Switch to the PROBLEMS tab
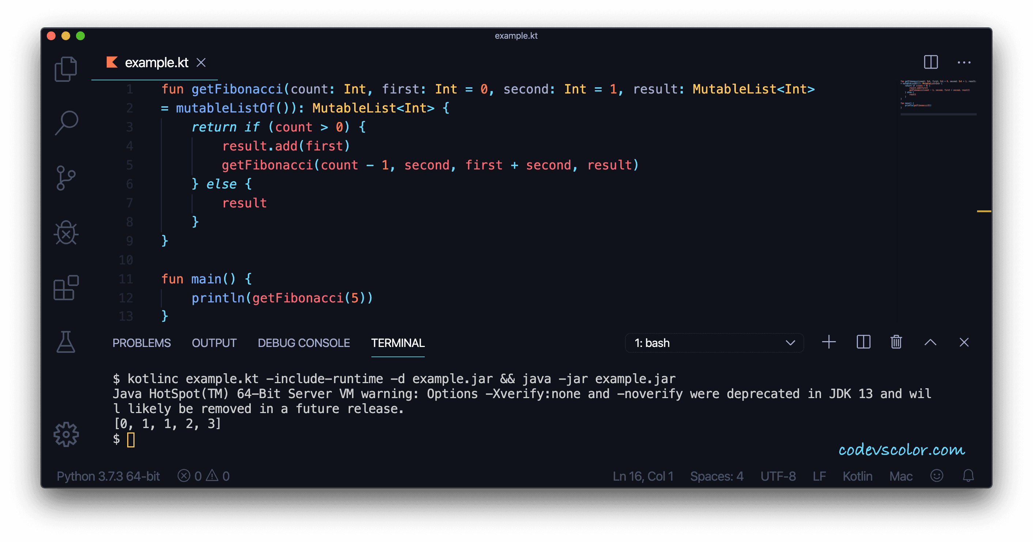 (141, 343)
